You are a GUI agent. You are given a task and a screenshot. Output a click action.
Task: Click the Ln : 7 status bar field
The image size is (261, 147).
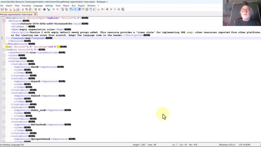175,145
